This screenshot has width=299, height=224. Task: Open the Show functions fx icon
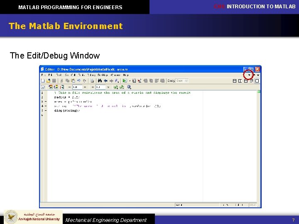click(x=117, y=81)
